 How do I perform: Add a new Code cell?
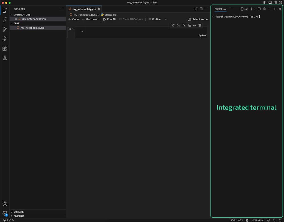tap(74, 19)
